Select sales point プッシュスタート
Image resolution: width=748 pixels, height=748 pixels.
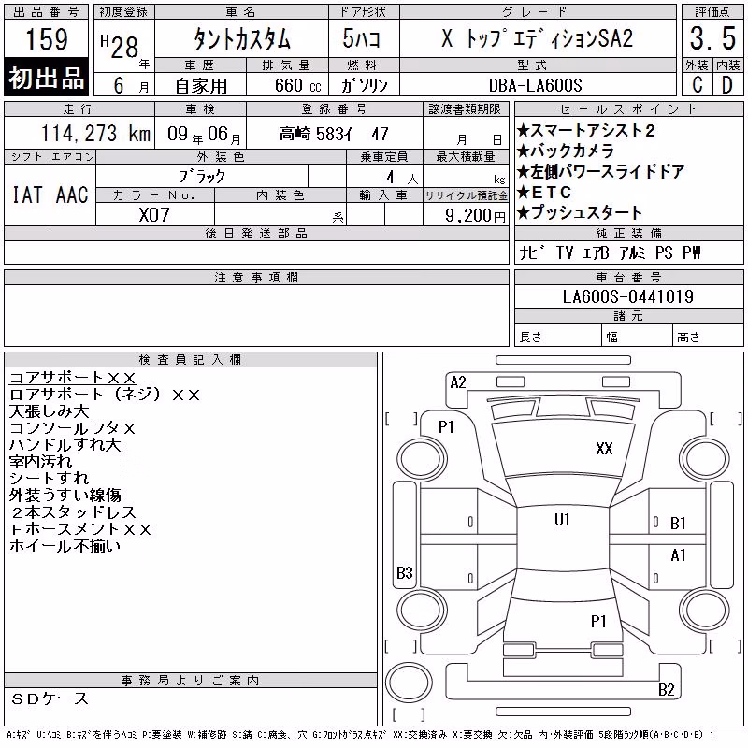[x=579, y=212]
